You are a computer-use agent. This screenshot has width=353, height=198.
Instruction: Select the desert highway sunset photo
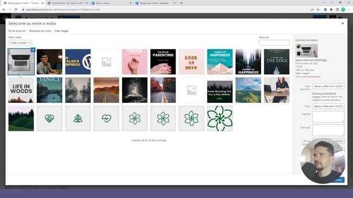click(x=106, y=90)
